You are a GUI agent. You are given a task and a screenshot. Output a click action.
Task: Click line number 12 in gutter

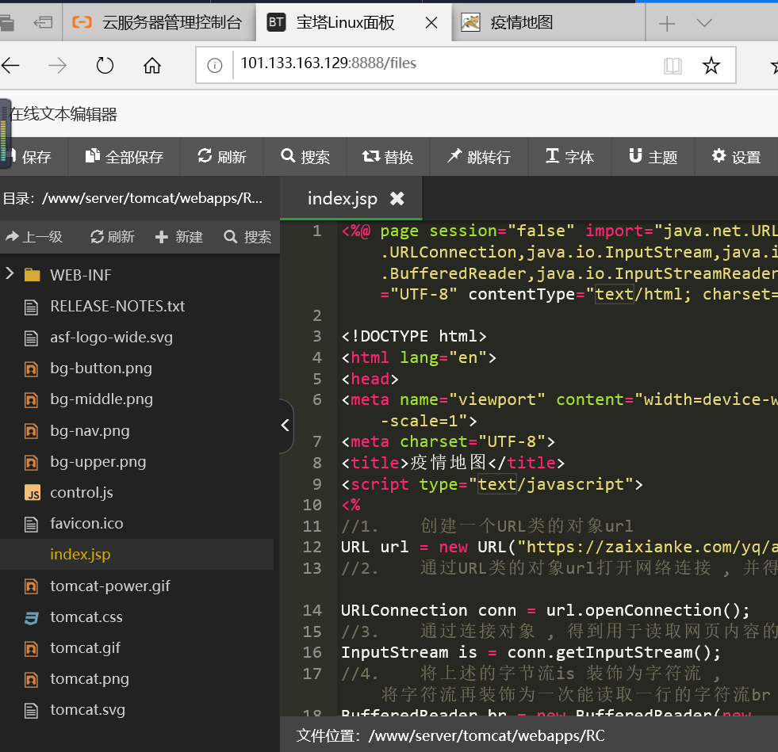(312, 547)
